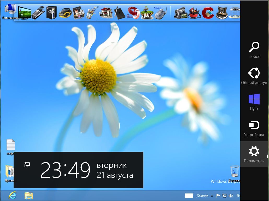The image size is (269, 201).
Task: Toggle the on-screen touch keyboard
Action: (x=189, y=196)
